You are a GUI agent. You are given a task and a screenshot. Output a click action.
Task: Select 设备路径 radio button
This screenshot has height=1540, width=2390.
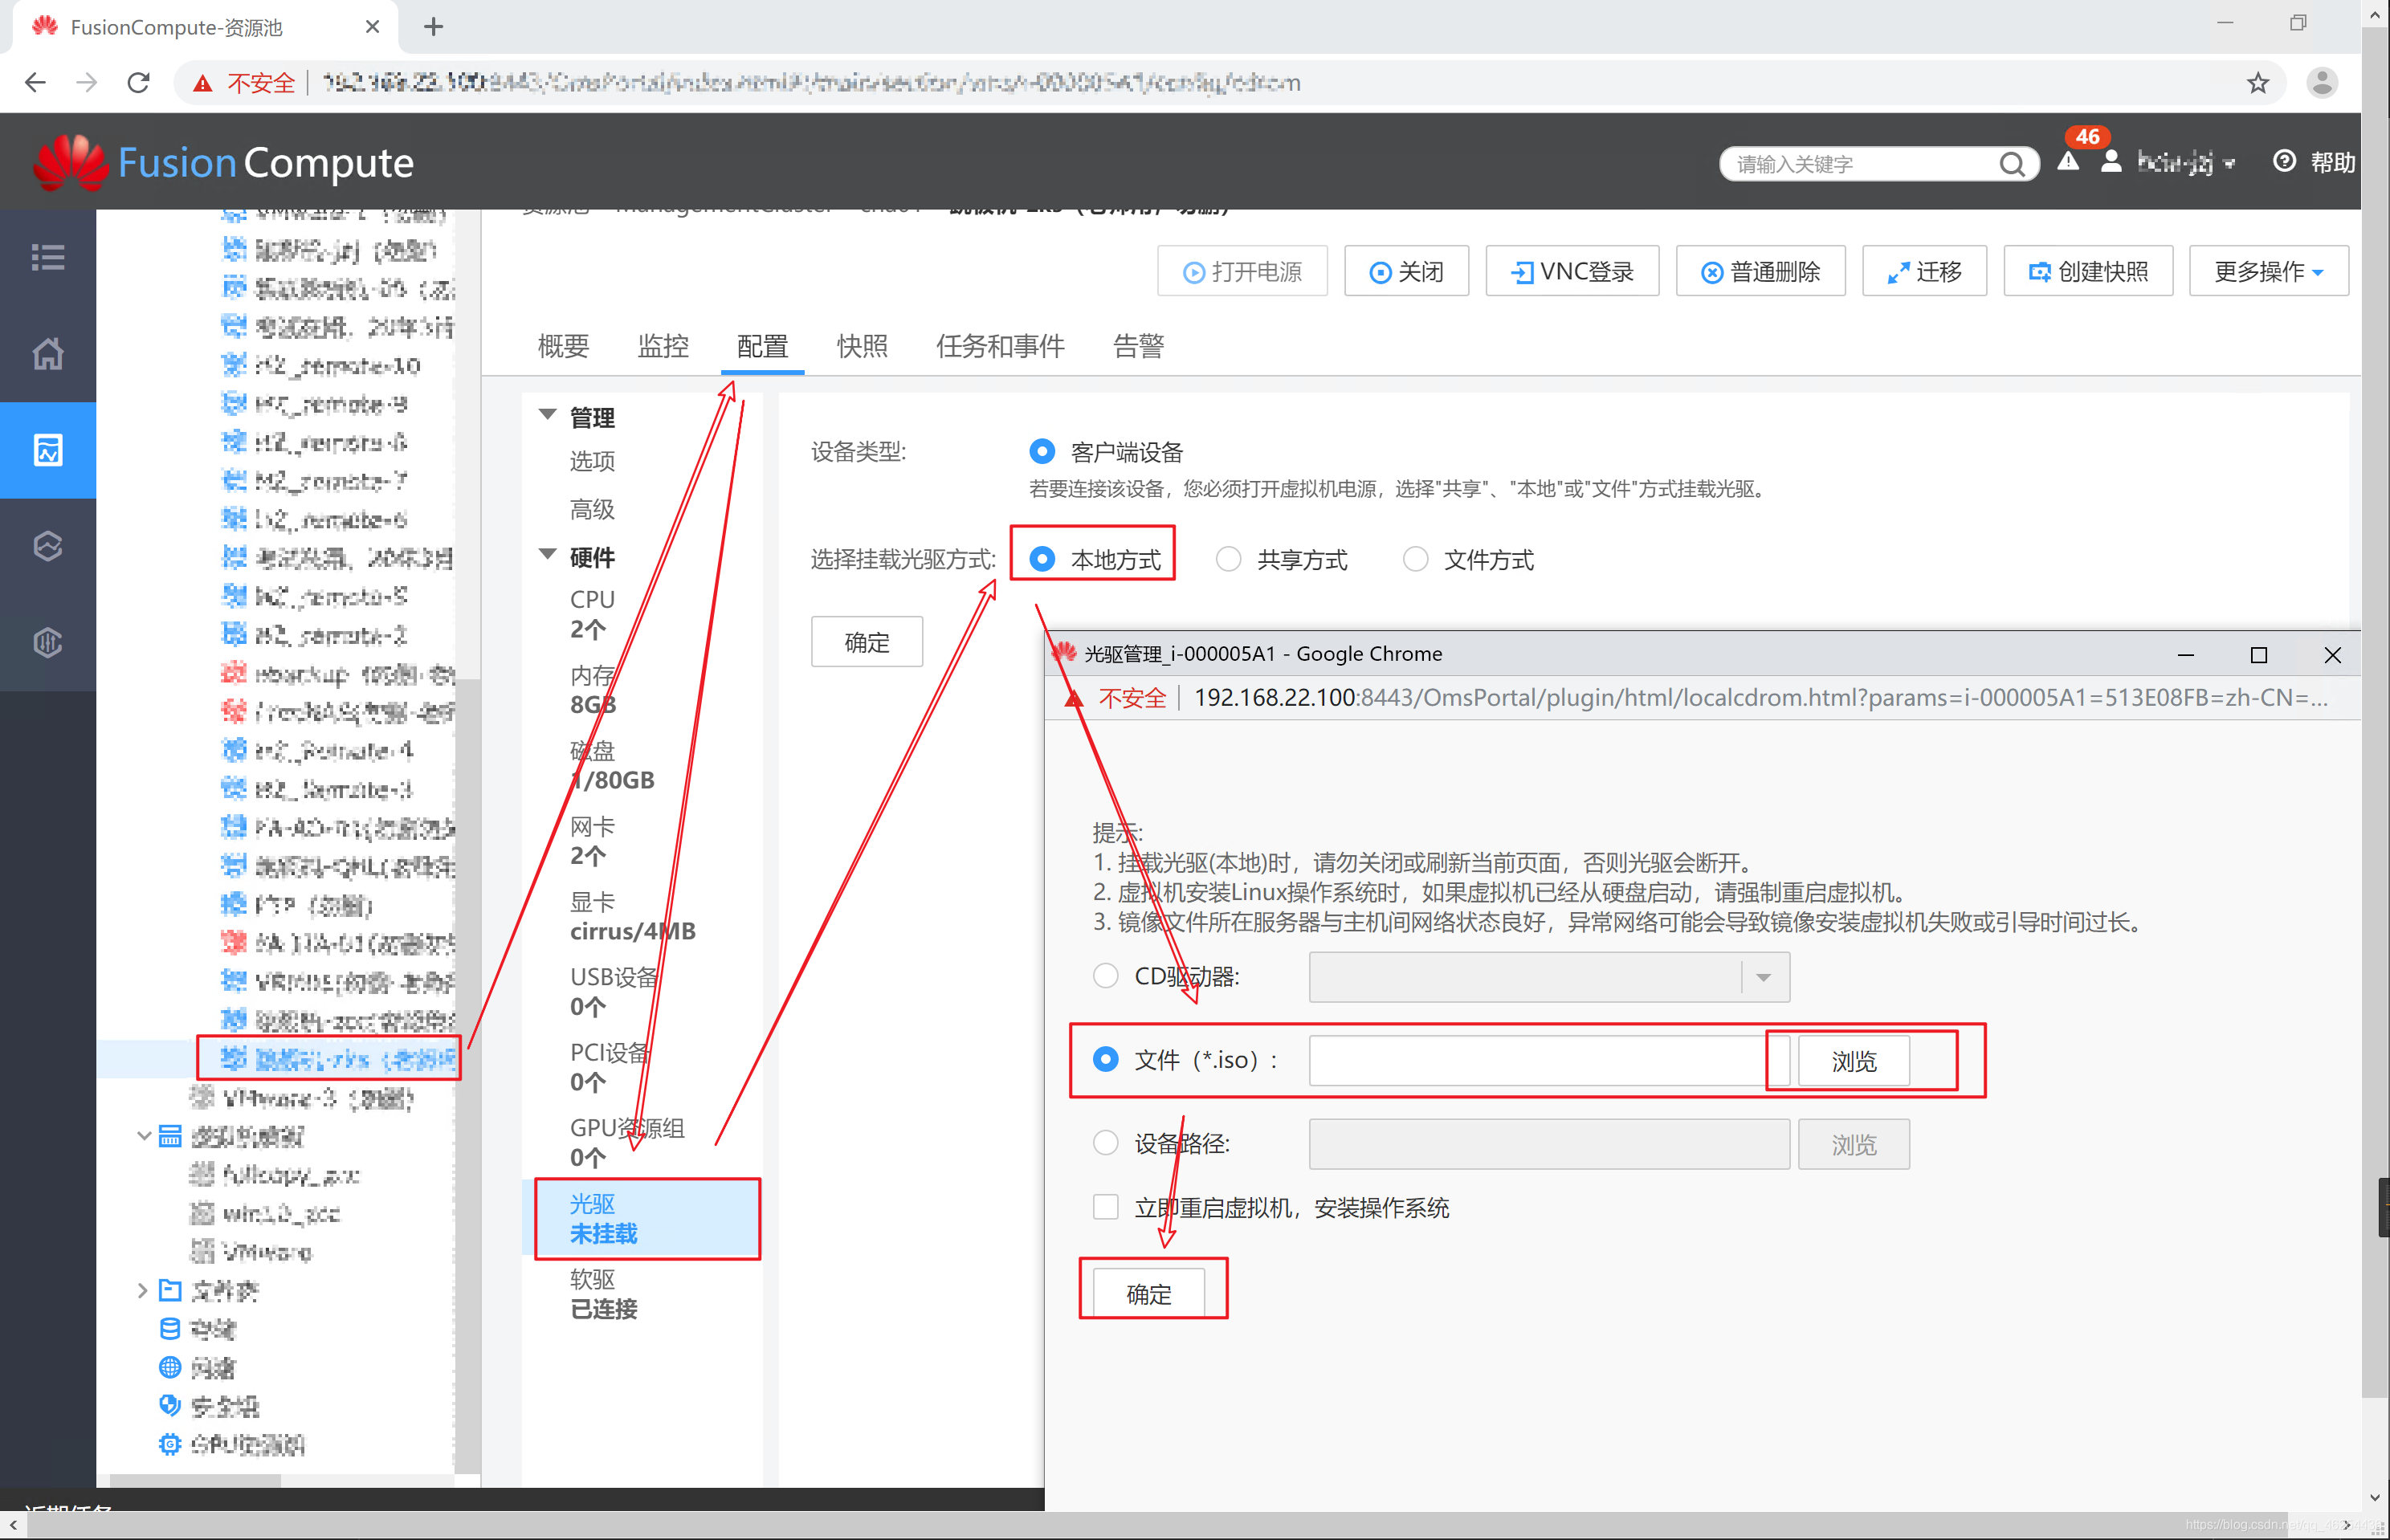[x=1105, y=1143]
